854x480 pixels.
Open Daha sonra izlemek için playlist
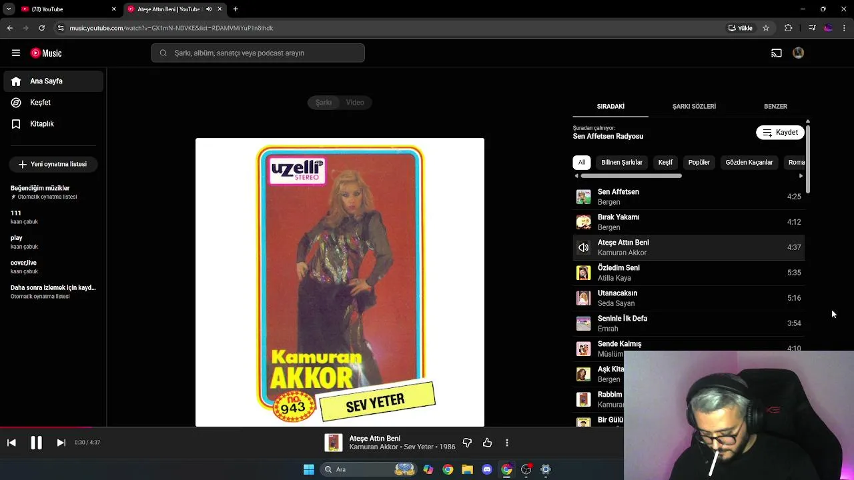tap(53, 291)
